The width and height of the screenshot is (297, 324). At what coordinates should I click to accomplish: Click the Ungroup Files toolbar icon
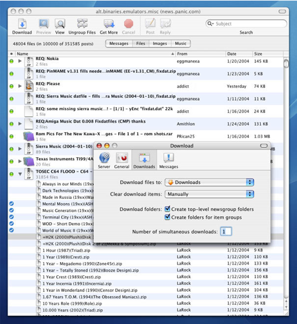click(82, 23)
